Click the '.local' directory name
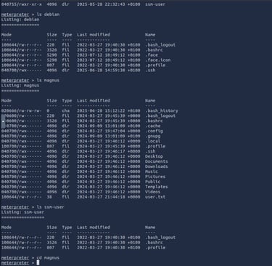This screenshot has width=272, height=266. pyautogui.click(x=153, y=141)
